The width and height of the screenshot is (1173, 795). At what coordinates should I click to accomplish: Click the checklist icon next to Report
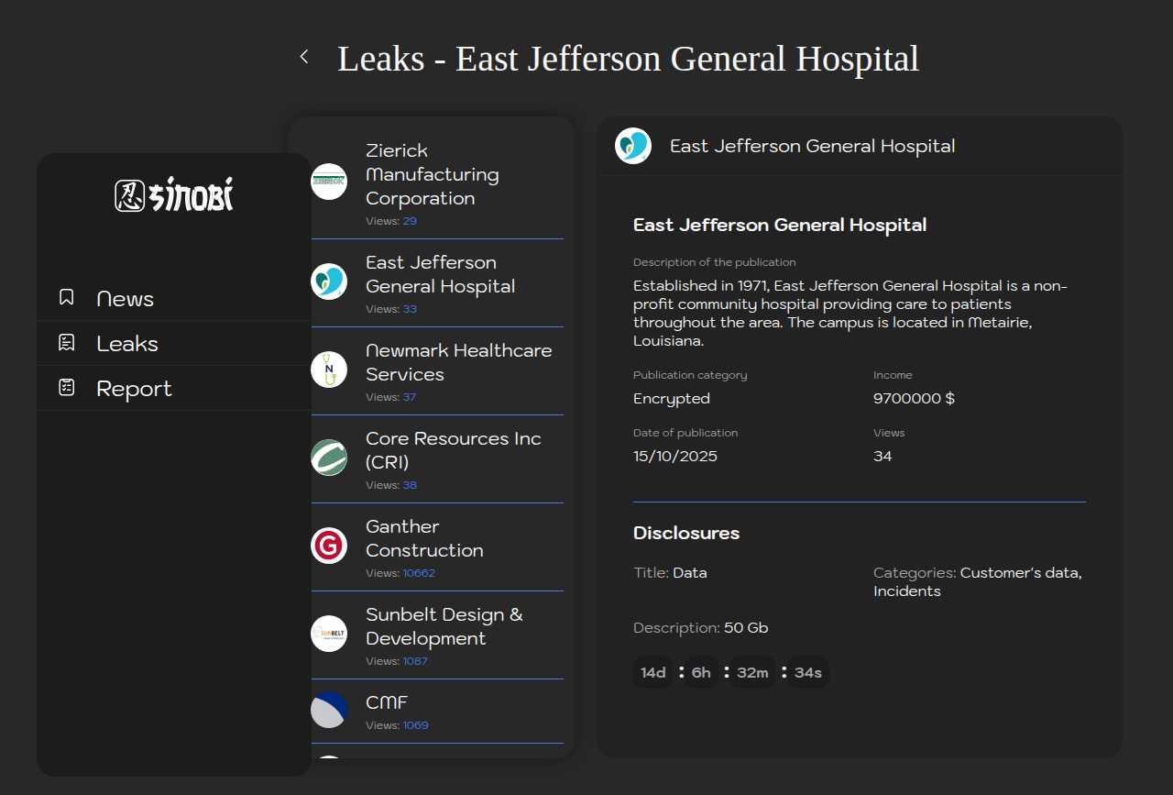(x=66, y=388)
